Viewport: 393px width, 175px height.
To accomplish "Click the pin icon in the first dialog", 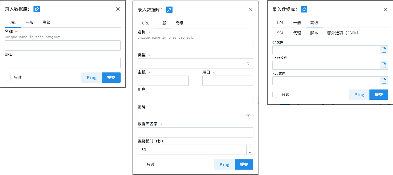I will pos(36,9).
